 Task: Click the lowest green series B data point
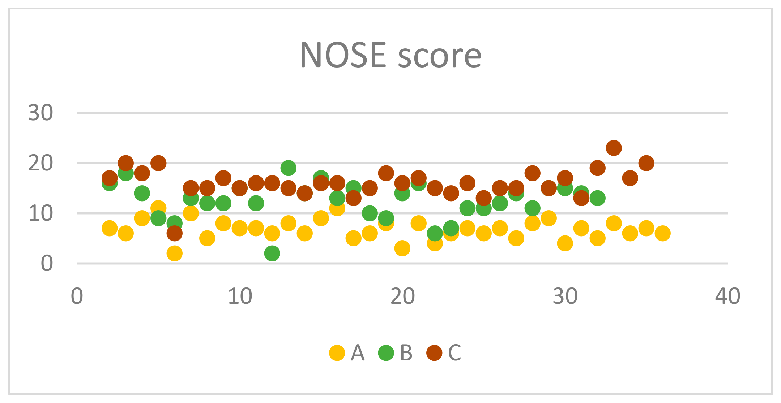pyautogui.click(x=272, y=253)
